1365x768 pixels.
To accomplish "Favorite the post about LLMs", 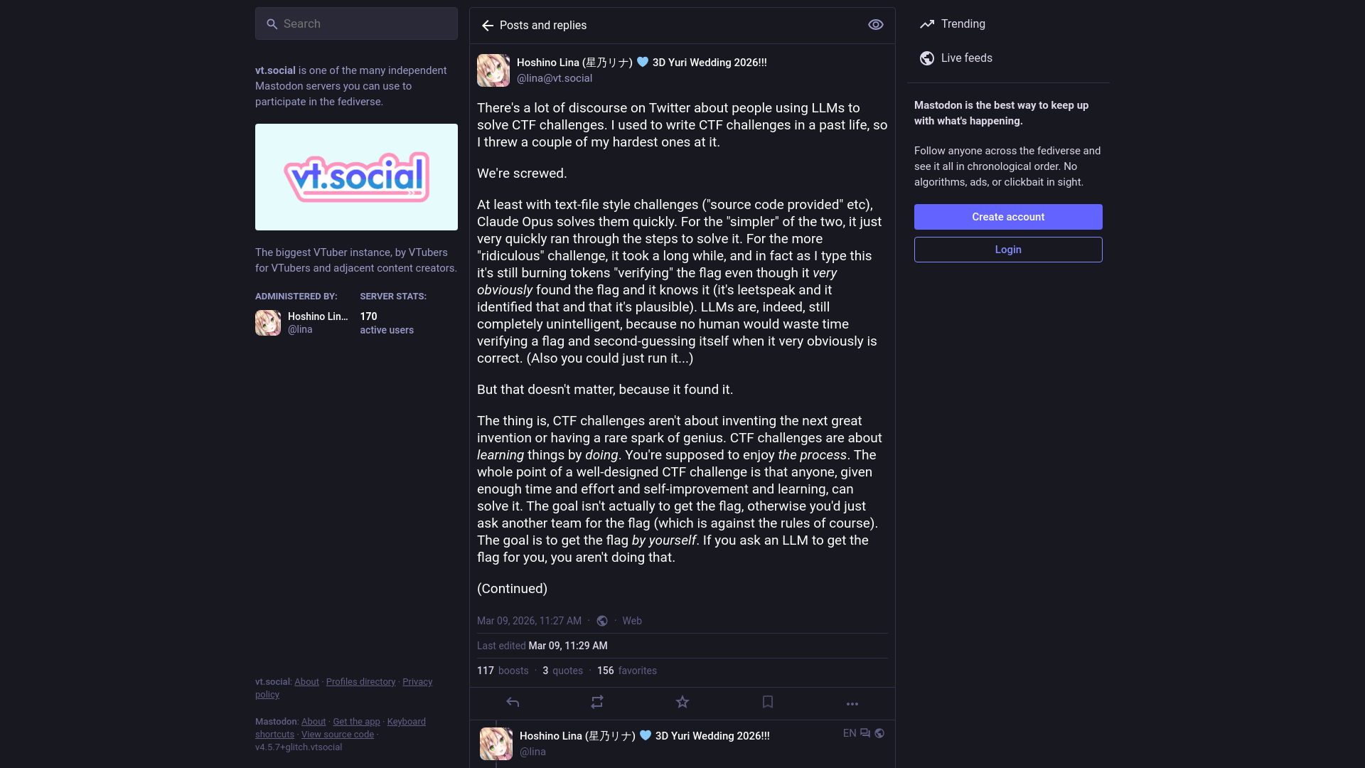I will point(682,703).
